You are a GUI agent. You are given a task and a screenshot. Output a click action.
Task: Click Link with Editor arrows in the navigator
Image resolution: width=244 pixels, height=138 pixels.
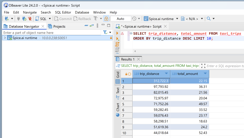92,26
